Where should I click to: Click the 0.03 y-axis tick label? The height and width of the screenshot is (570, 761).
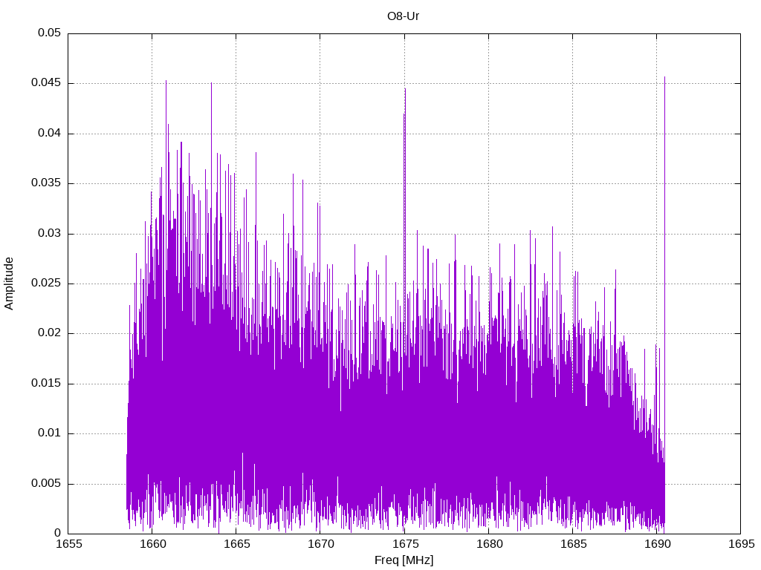click(x=50, y=234)
